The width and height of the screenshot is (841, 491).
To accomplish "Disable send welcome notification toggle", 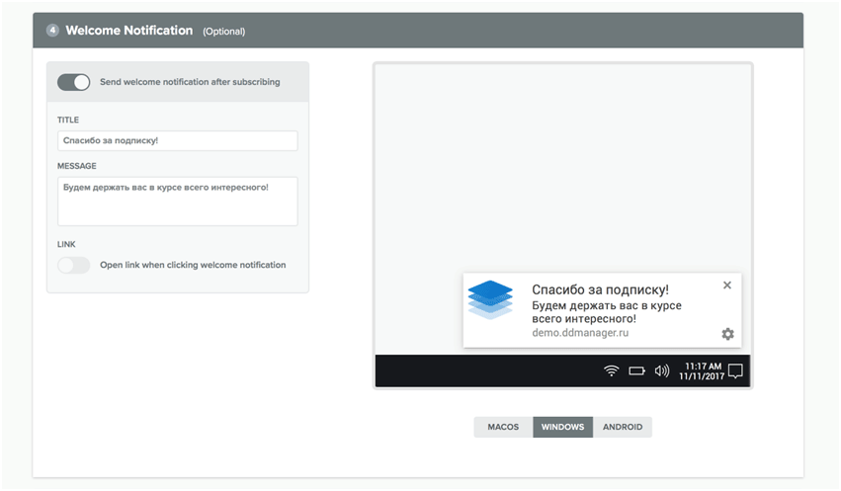I will [73, 82].
